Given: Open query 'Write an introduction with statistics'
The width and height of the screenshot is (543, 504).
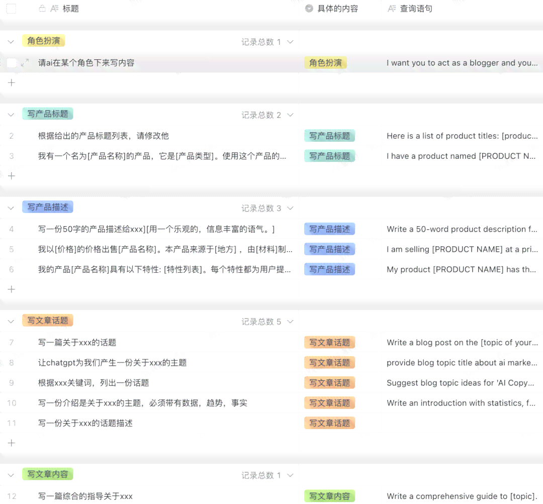Looking at the screenshot, I should [461, 403].
